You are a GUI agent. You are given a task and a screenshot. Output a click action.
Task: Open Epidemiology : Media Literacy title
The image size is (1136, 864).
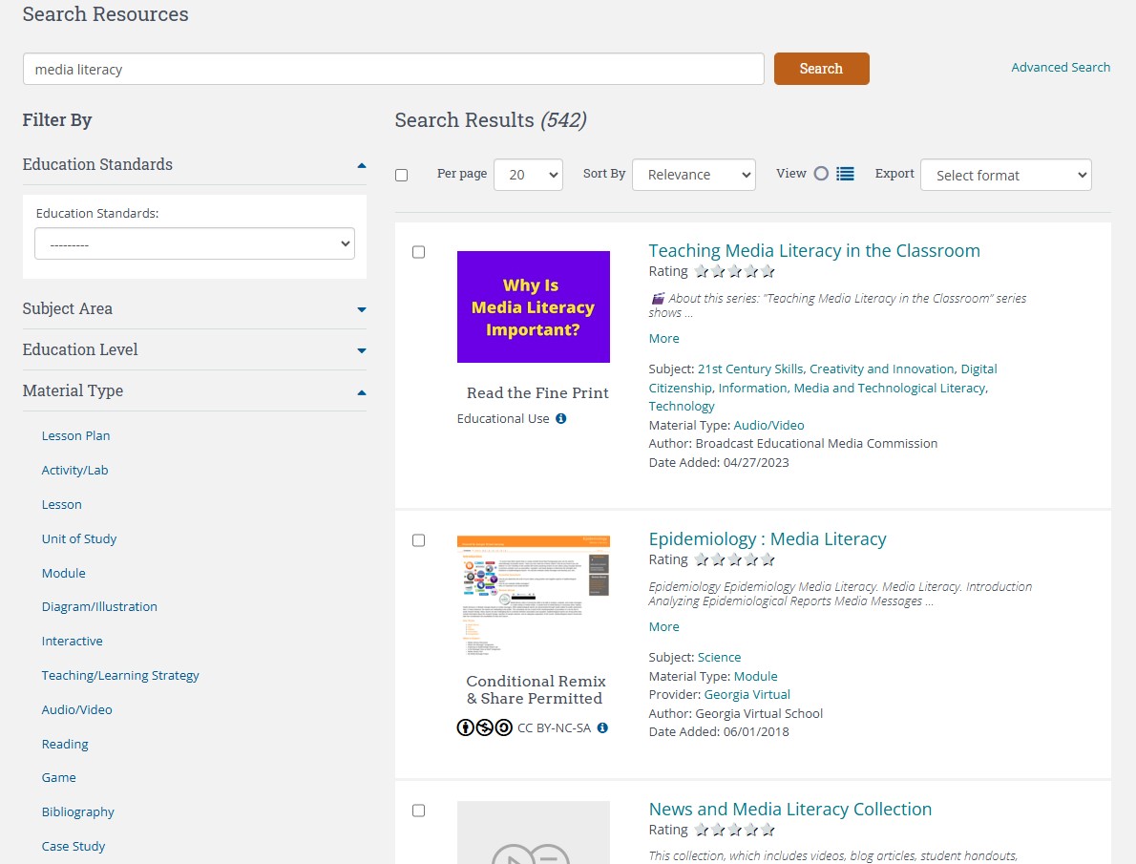(768, 539)
